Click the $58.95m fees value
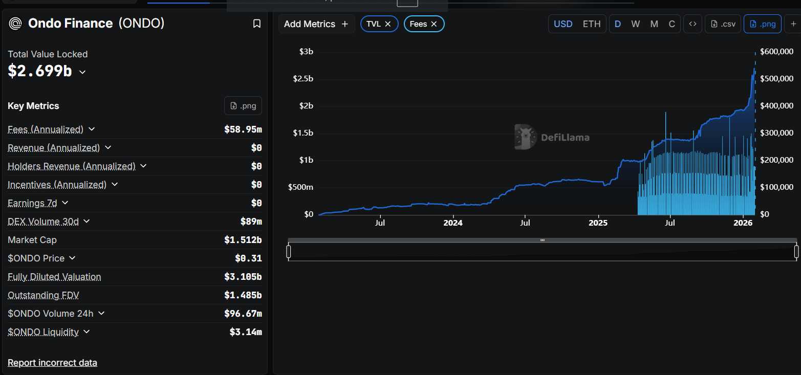Image resolution: width=801 pixels, height=375 pixels. [x=243, y=129]
